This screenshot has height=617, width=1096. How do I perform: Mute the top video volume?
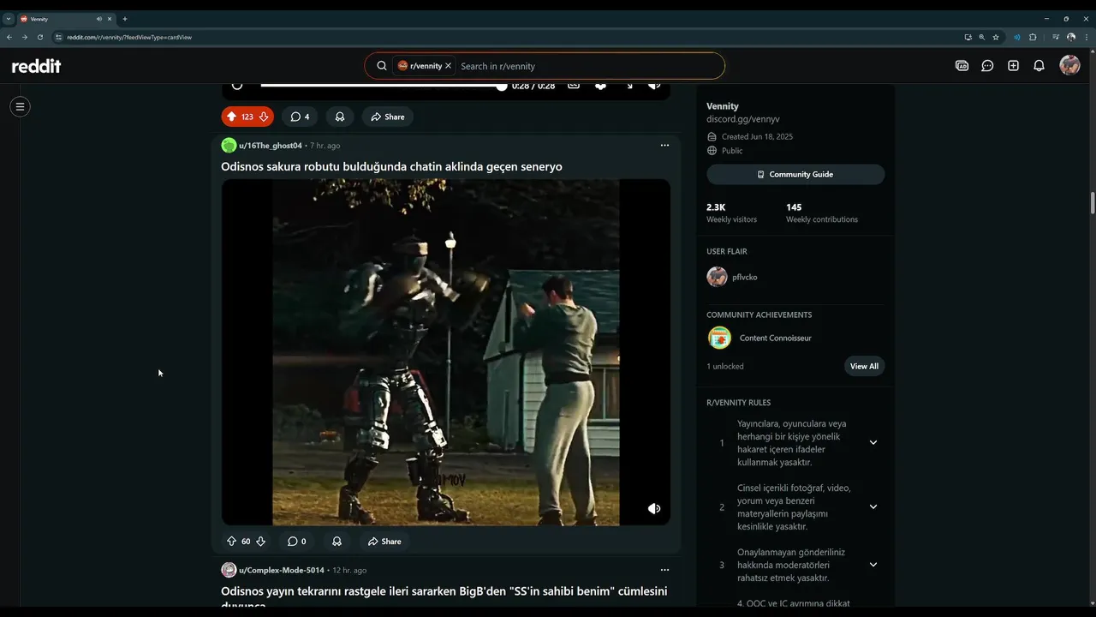(654, 86)
